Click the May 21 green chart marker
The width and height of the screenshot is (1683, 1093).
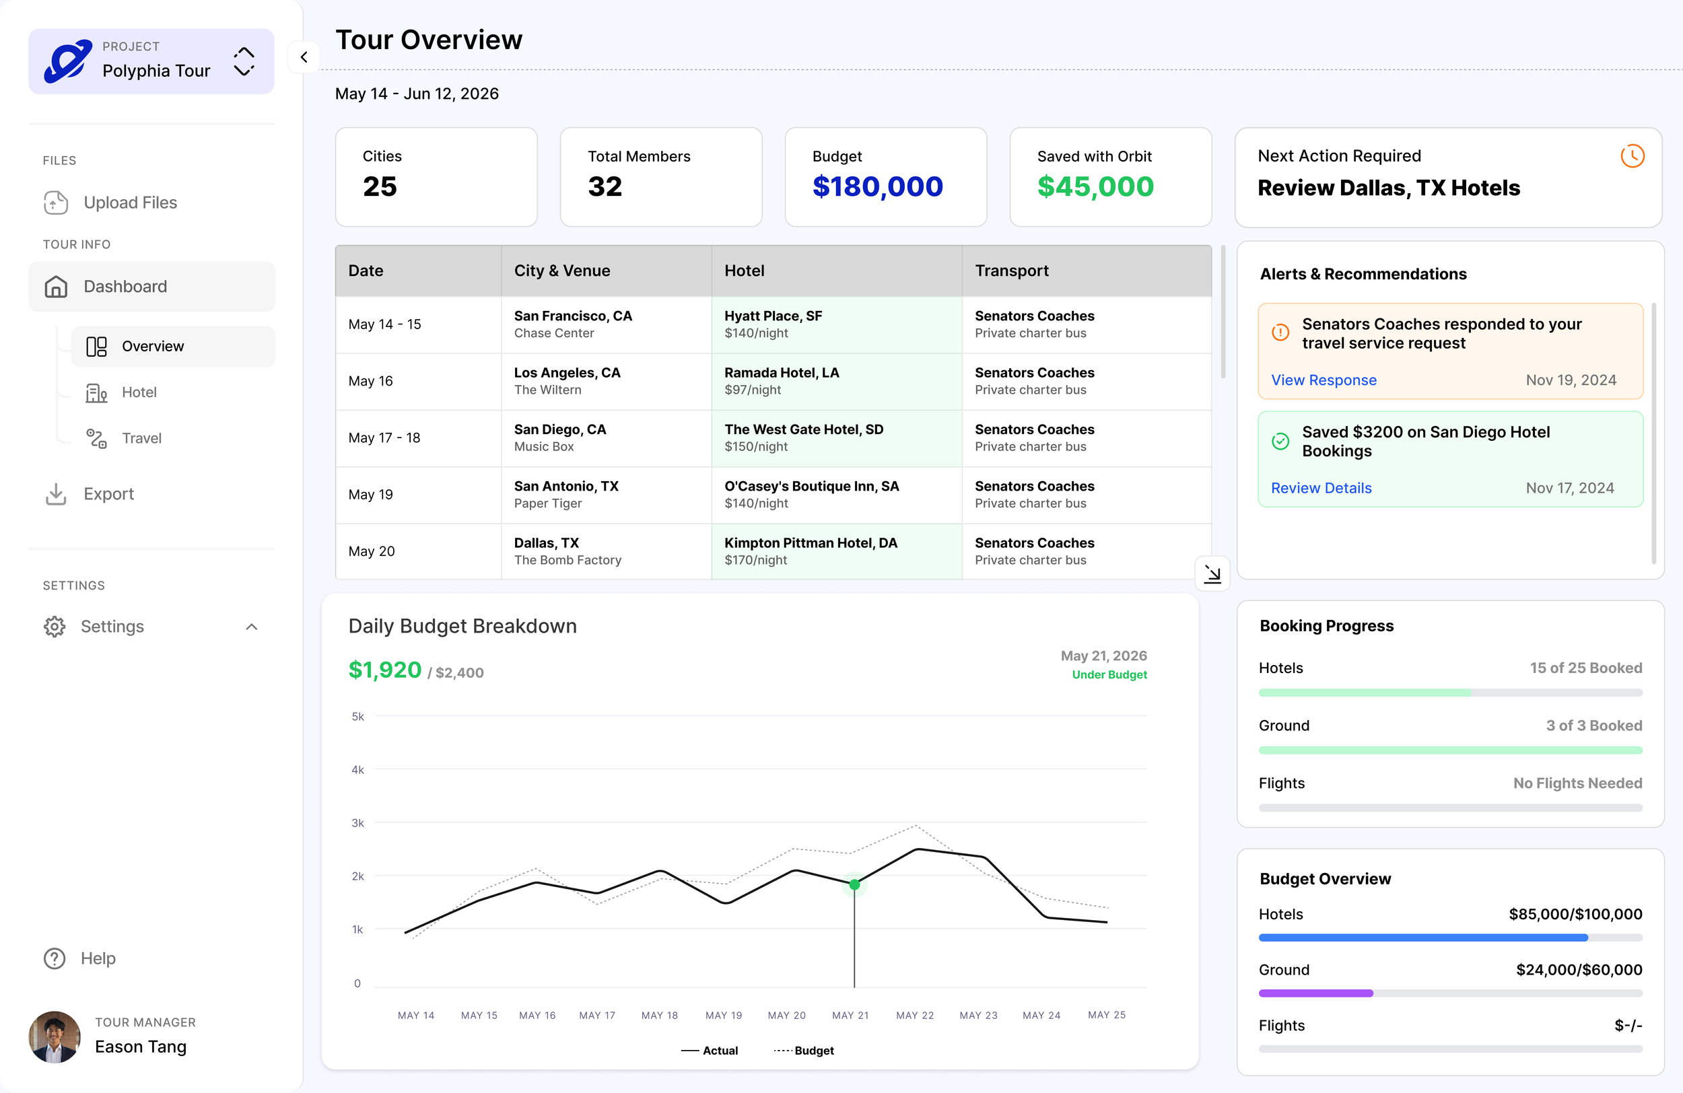point(854,884)
